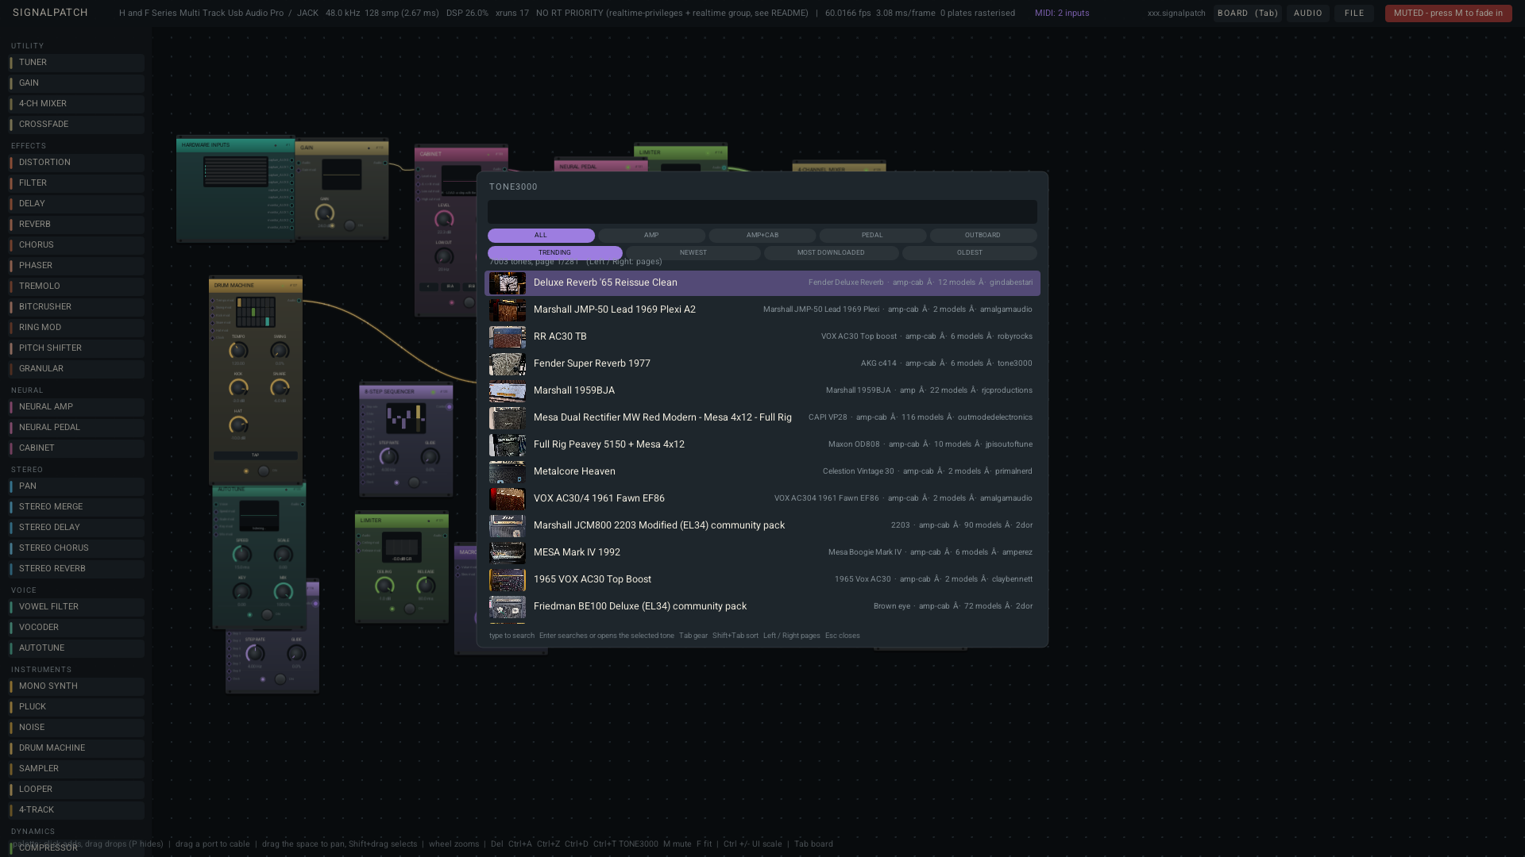Adjust the Drum Machine TEMPO knob

pyautogui.click(x=238, y=351)
